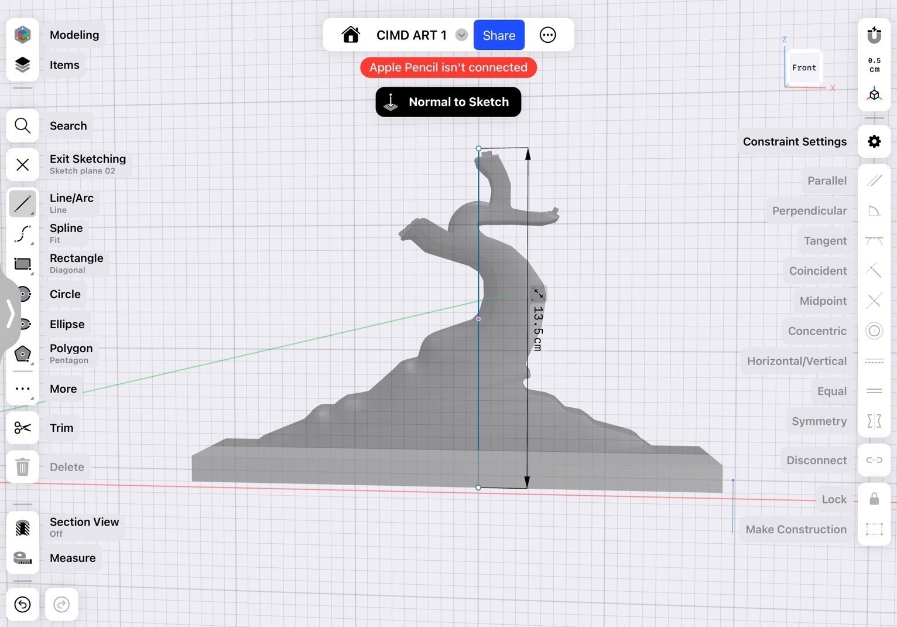Choose the Spline tool
Screen dimensions: 897x627
pyautogui.click(x=23, y=234)
